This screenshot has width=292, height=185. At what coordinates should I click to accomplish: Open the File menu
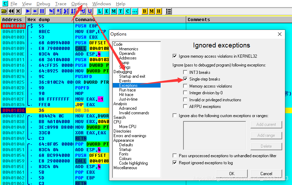[14, 4]
